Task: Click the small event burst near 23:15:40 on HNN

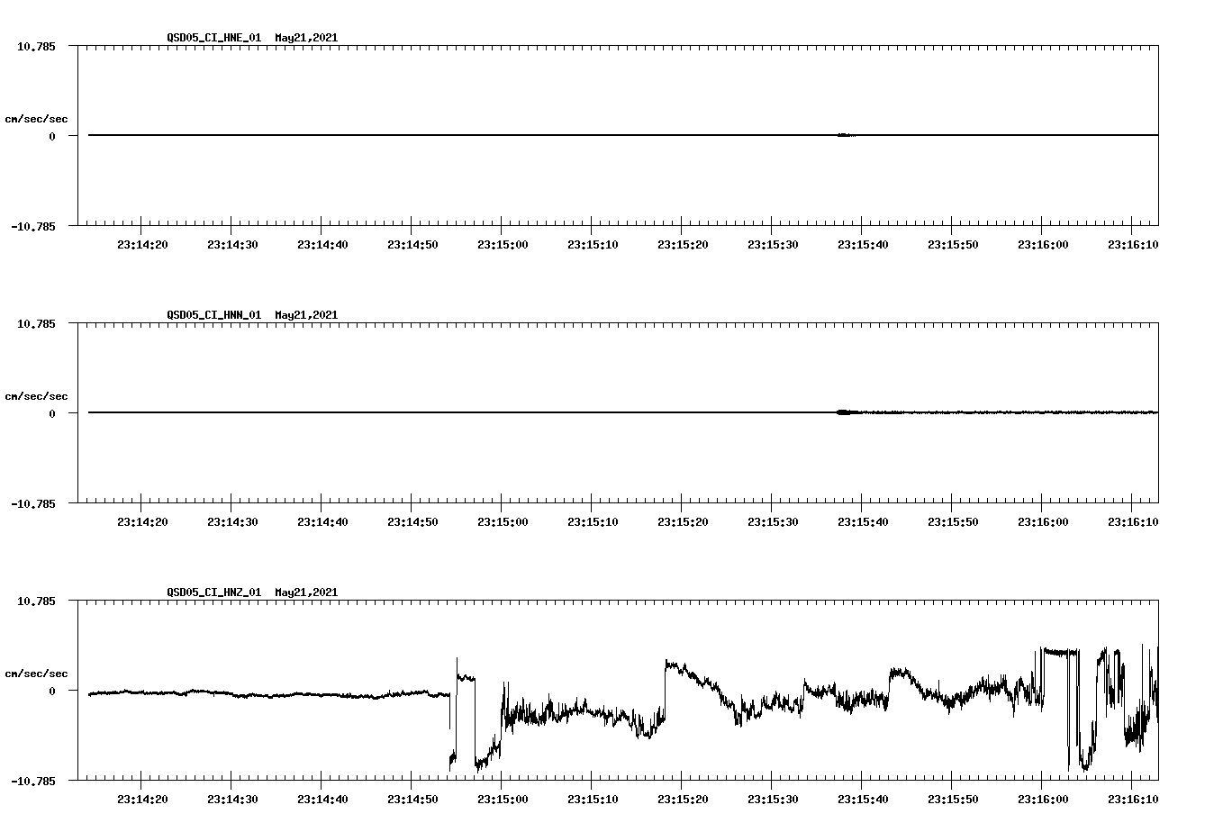Action: click(x=844, y=411)
